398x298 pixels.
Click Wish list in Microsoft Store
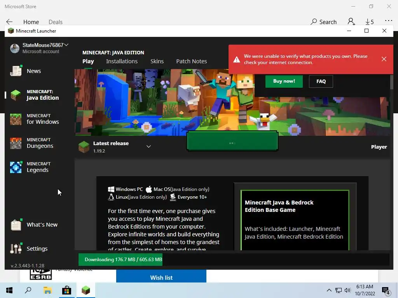pos(161,277)
